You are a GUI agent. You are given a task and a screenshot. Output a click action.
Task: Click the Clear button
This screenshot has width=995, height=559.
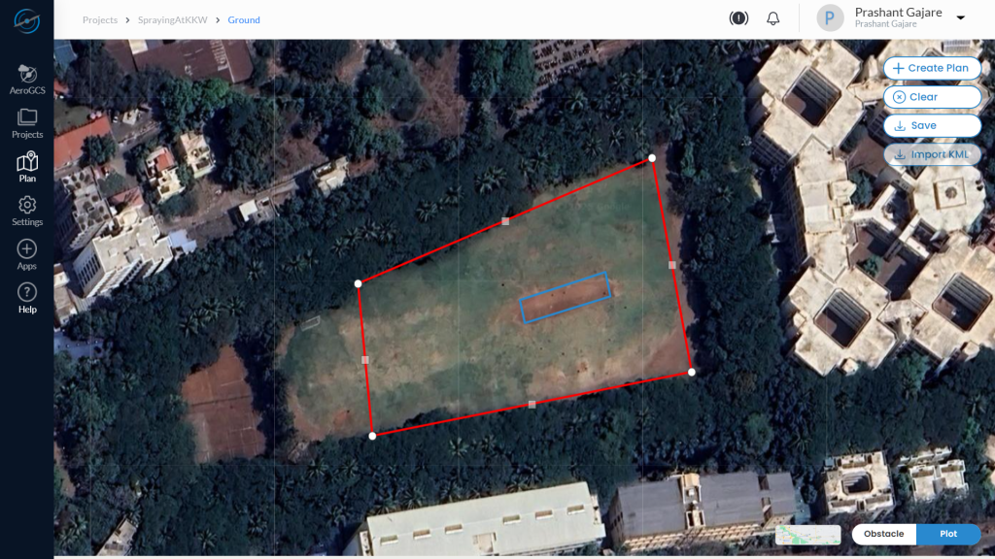(932, 97)
